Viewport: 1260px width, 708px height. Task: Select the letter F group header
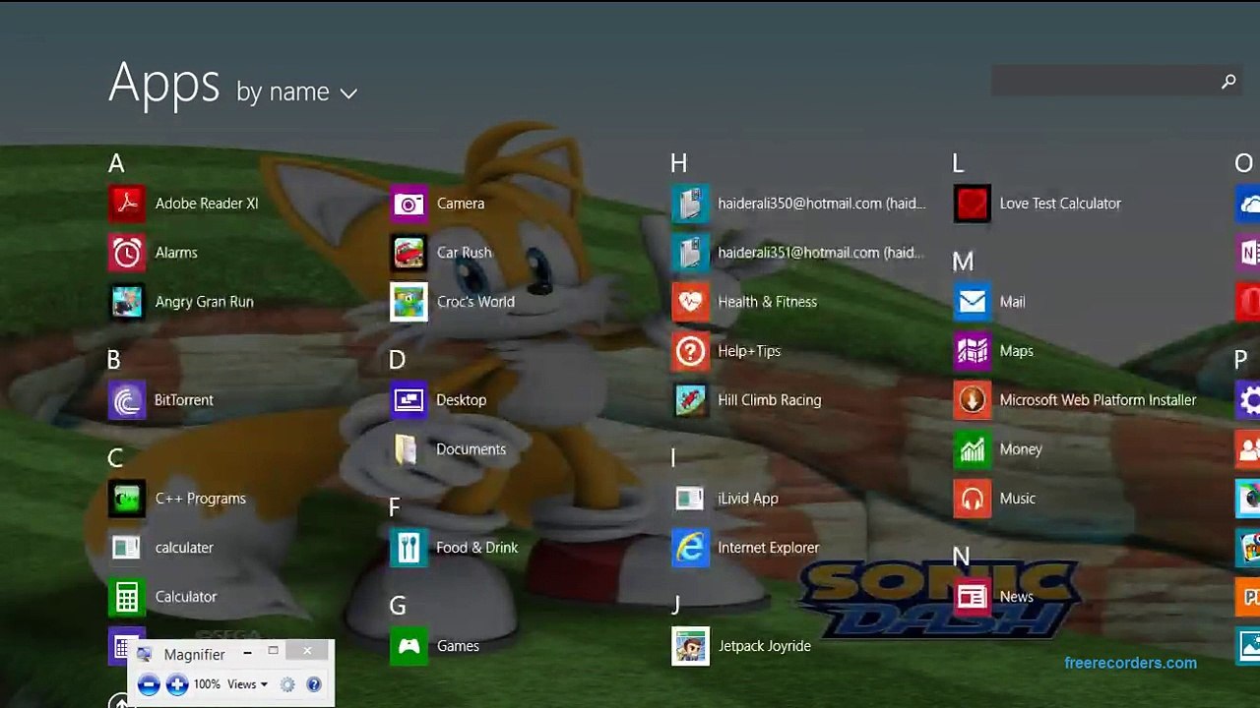(x=394, y=507)
